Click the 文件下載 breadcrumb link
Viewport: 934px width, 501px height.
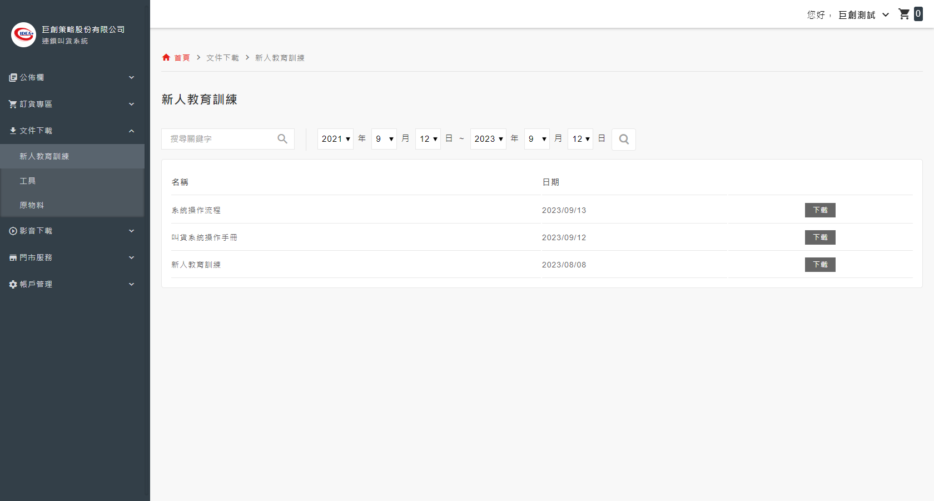222,58
